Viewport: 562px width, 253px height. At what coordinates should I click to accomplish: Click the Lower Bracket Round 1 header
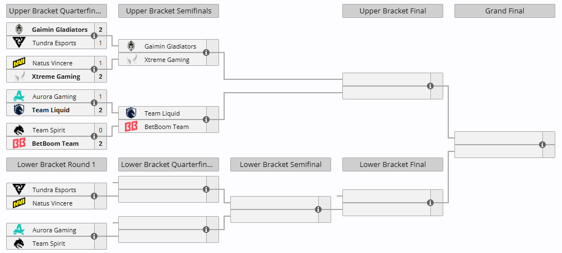click(56, 164)
